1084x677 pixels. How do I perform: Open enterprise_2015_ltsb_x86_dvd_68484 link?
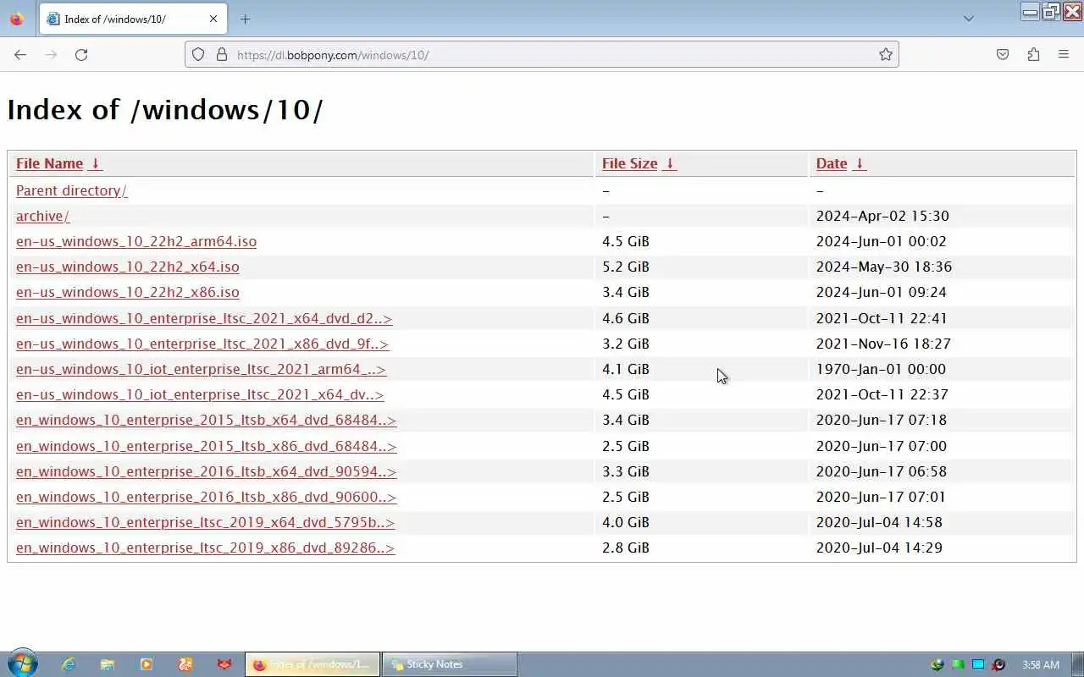point(206,446)
